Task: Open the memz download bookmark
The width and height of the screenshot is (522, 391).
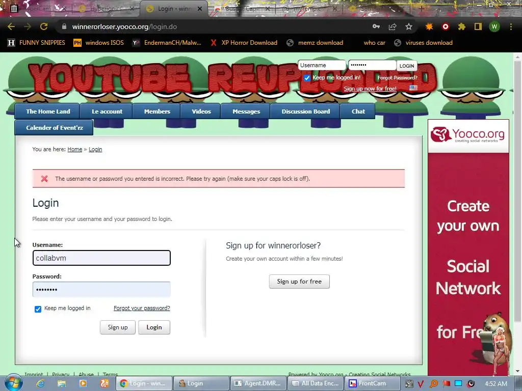Action: click(x=315, y=43)
